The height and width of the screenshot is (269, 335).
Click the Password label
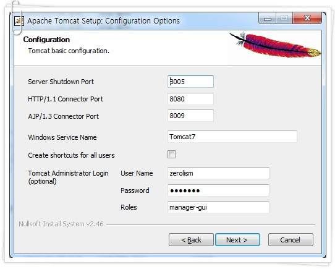point(135,190)
